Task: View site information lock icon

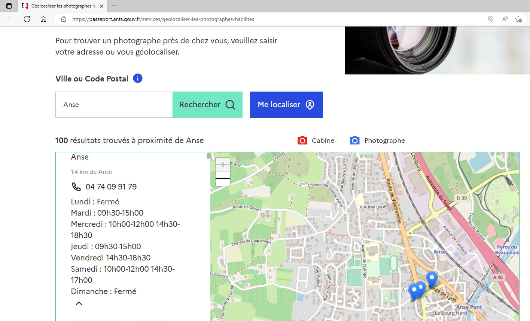Action: click(64, 19)
